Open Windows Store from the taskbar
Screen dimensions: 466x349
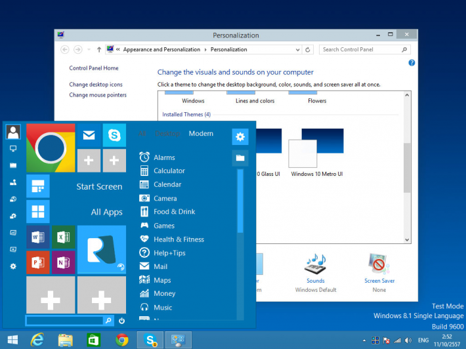(93, 340)
